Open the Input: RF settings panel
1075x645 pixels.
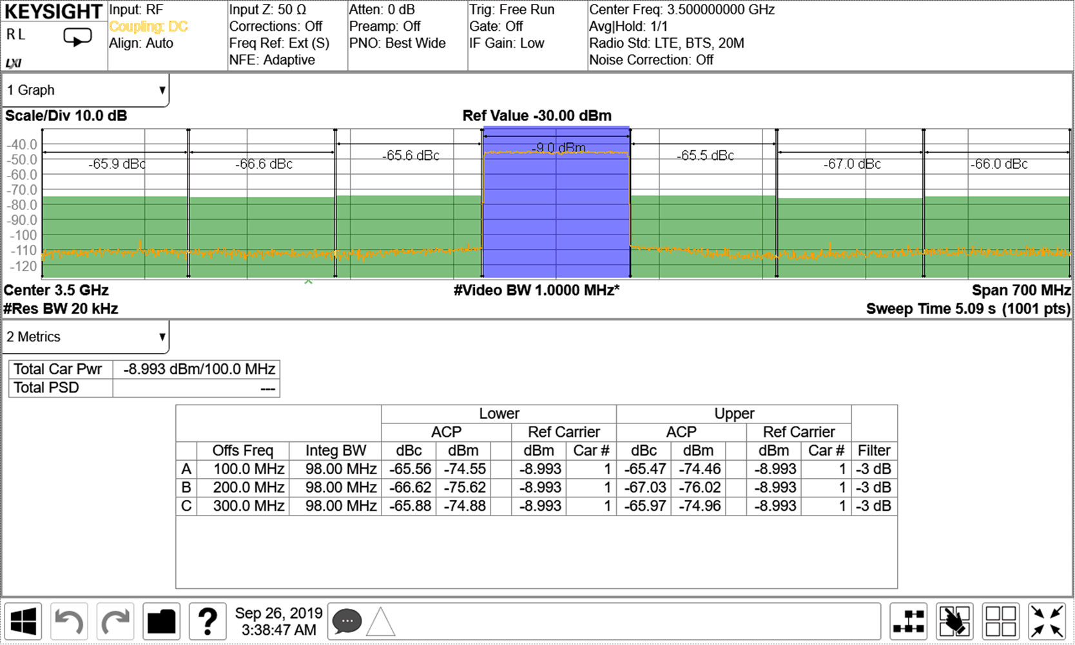coord(136,10)
